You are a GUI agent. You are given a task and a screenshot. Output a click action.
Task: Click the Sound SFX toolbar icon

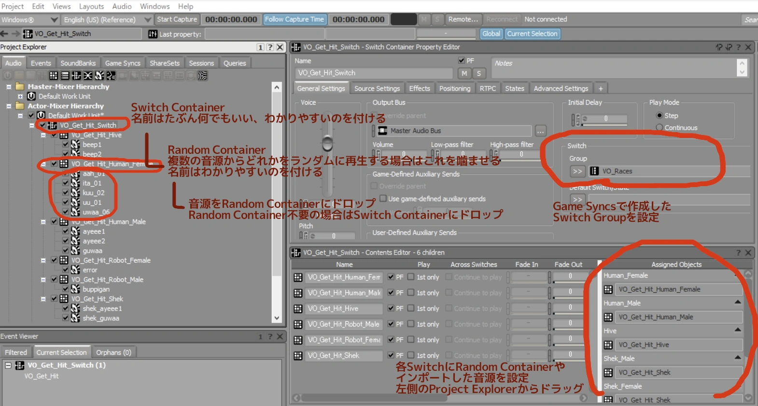coord(99,75)
